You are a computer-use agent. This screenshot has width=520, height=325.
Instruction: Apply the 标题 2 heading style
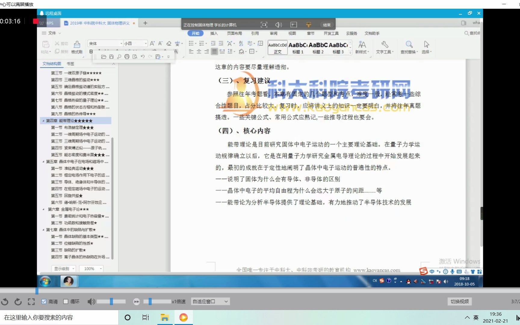[x=318, y=48]
